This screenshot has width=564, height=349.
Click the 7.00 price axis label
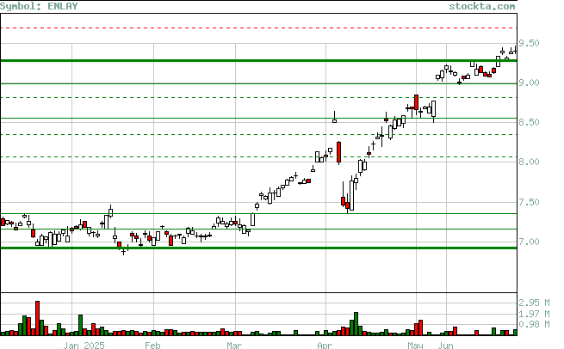point(529,242)
